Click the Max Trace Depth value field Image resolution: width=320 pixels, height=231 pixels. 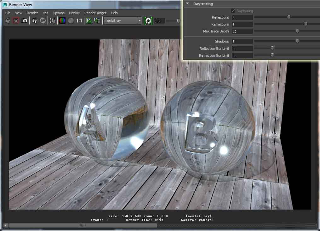pyautogui.click(x=242, y=32)
